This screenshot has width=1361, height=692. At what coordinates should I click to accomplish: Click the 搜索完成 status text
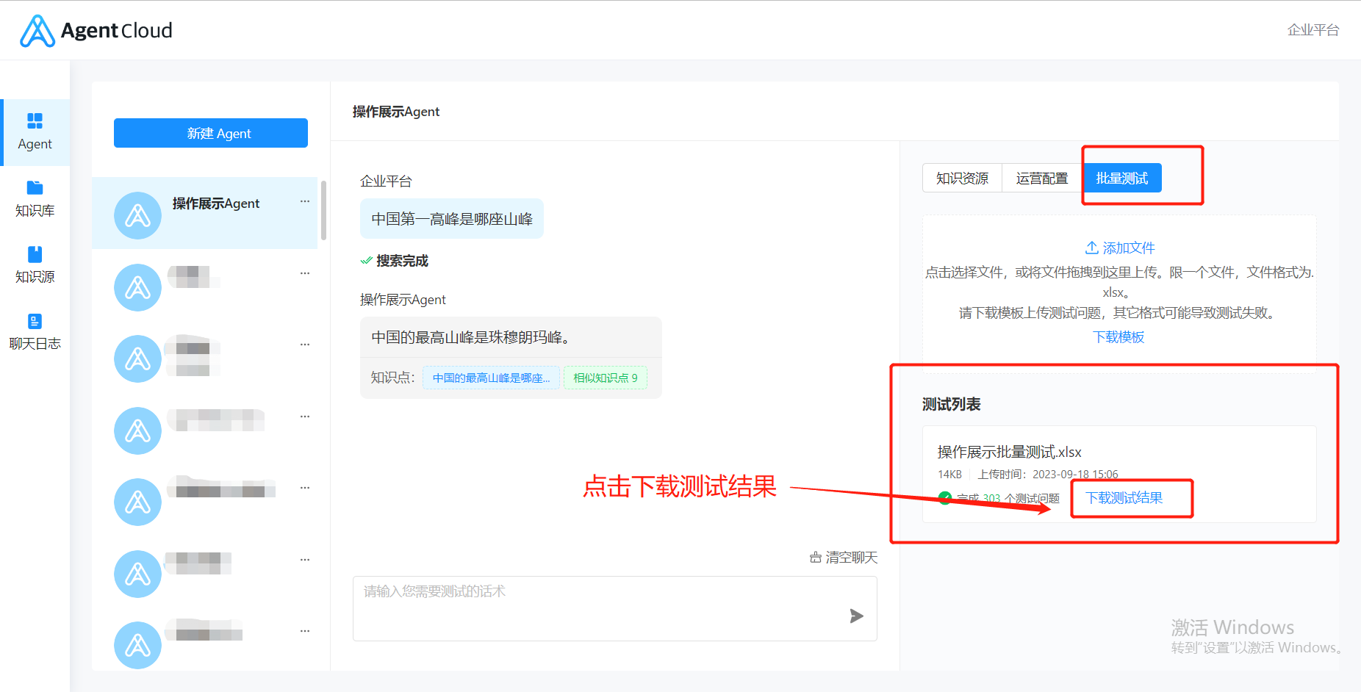pos(402,261)
